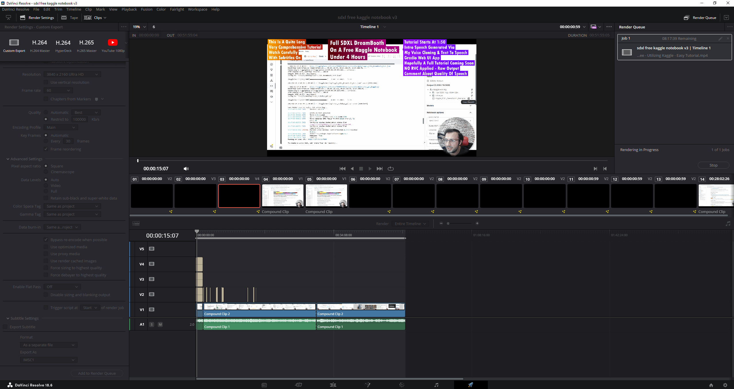The image size is (734, 389).
Task: Toggle the Render Queue panel button
Action: (x=700, y=17)
